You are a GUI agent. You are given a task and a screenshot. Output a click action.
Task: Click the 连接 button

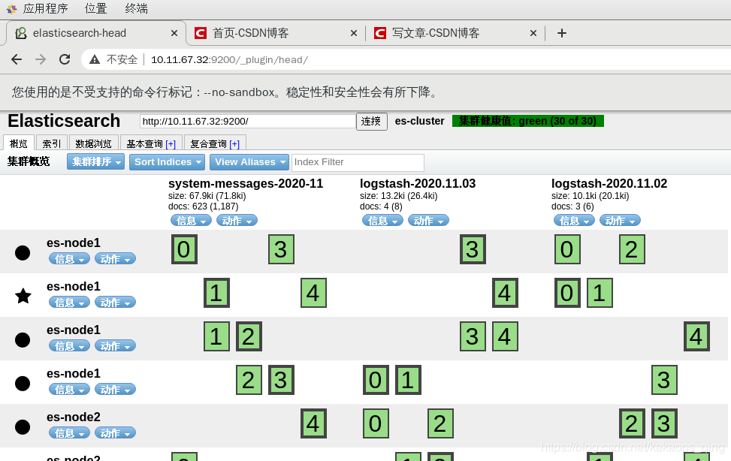(x=372, y=121)
